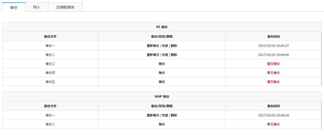Click 删除 for PC 备份二
Image resolution: width=324 pixels, height=137 pixels.
(174, 55)
